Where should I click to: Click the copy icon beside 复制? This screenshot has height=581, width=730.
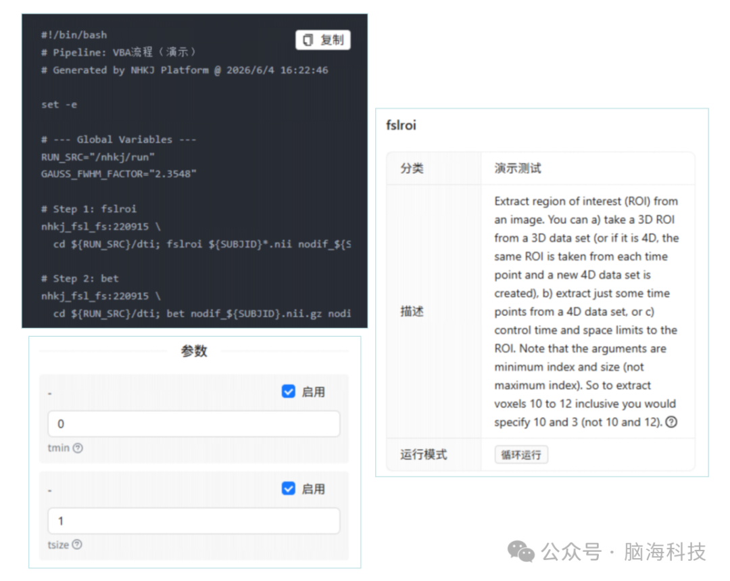pos(308,40)
